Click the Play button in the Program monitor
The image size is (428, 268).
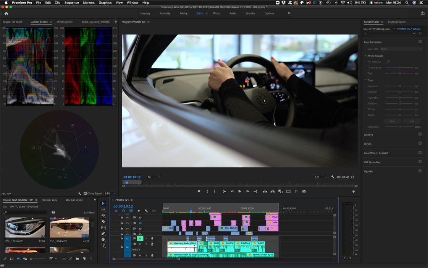point(240,191)
